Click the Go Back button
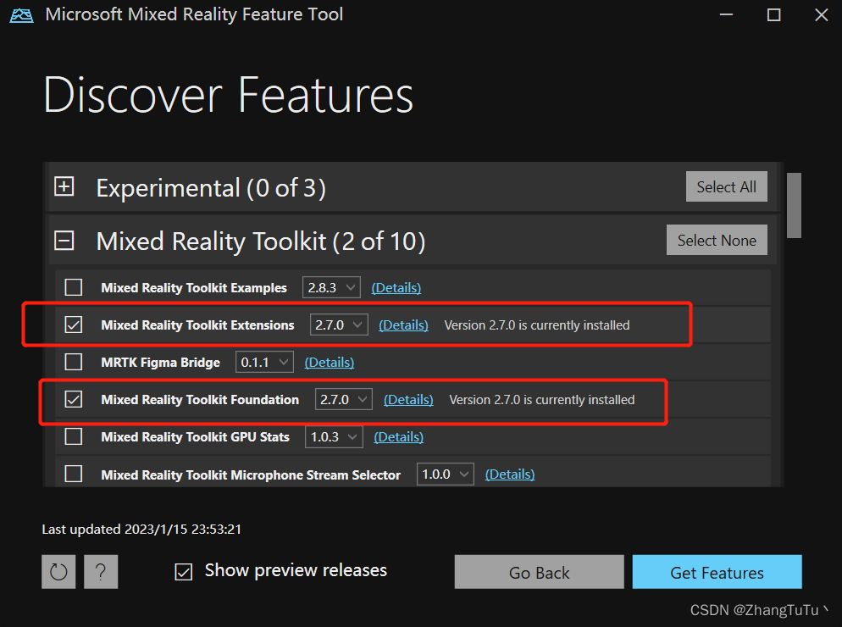 [539, 571]
